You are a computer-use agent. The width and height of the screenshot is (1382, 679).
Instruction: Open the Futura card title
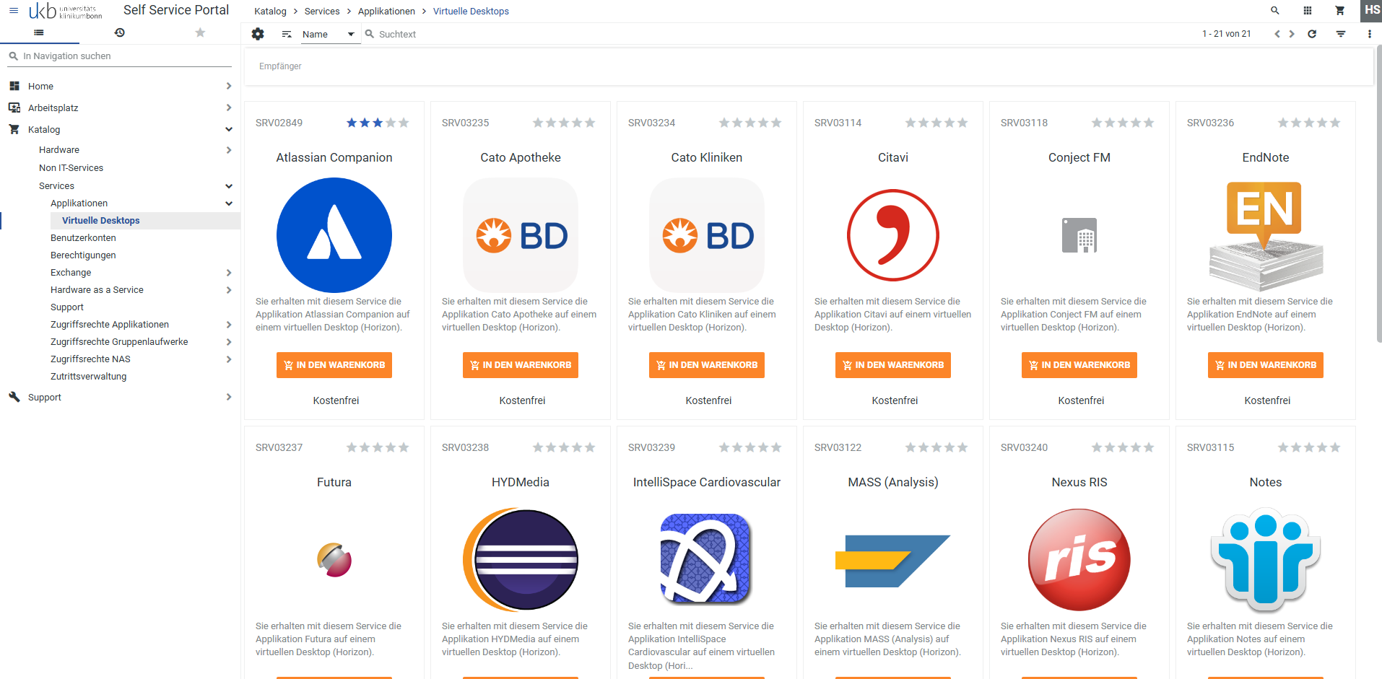point(334,482)
